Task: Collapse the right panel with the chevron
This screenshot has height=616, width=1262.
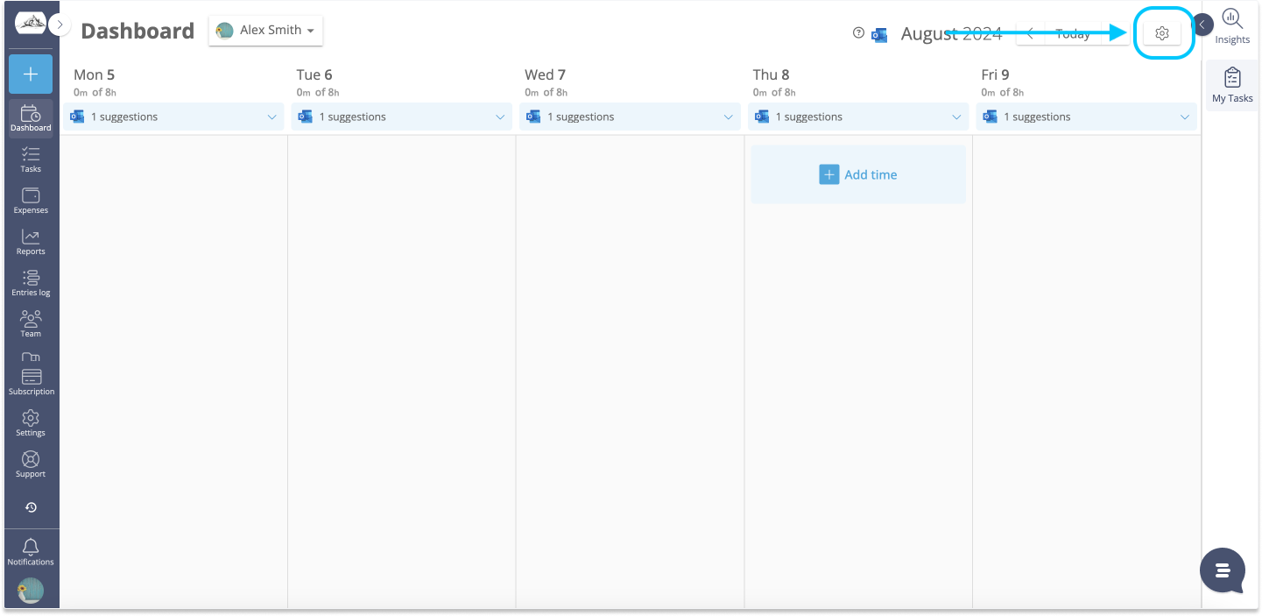Action: 1202,25
